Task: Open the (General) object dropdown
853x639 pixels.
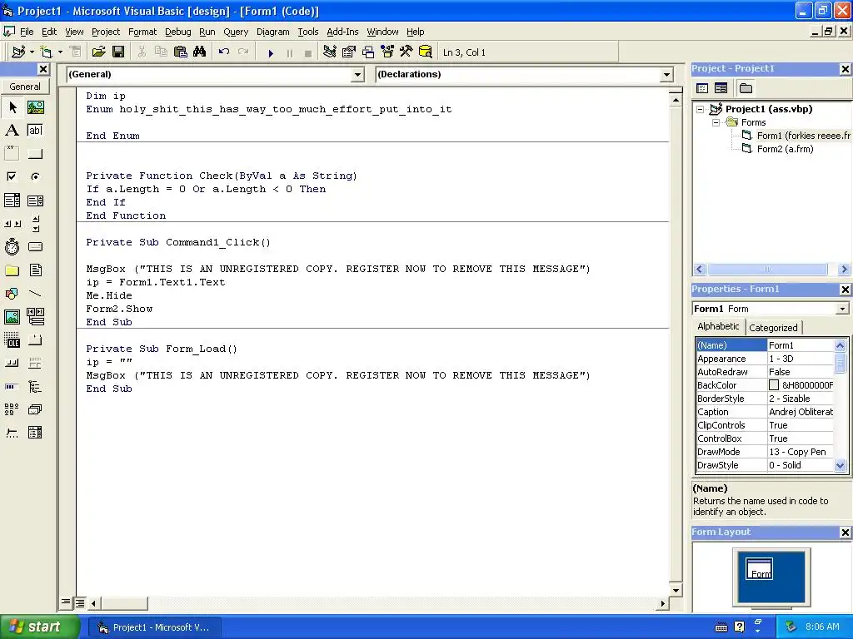Action: point(357,75)
